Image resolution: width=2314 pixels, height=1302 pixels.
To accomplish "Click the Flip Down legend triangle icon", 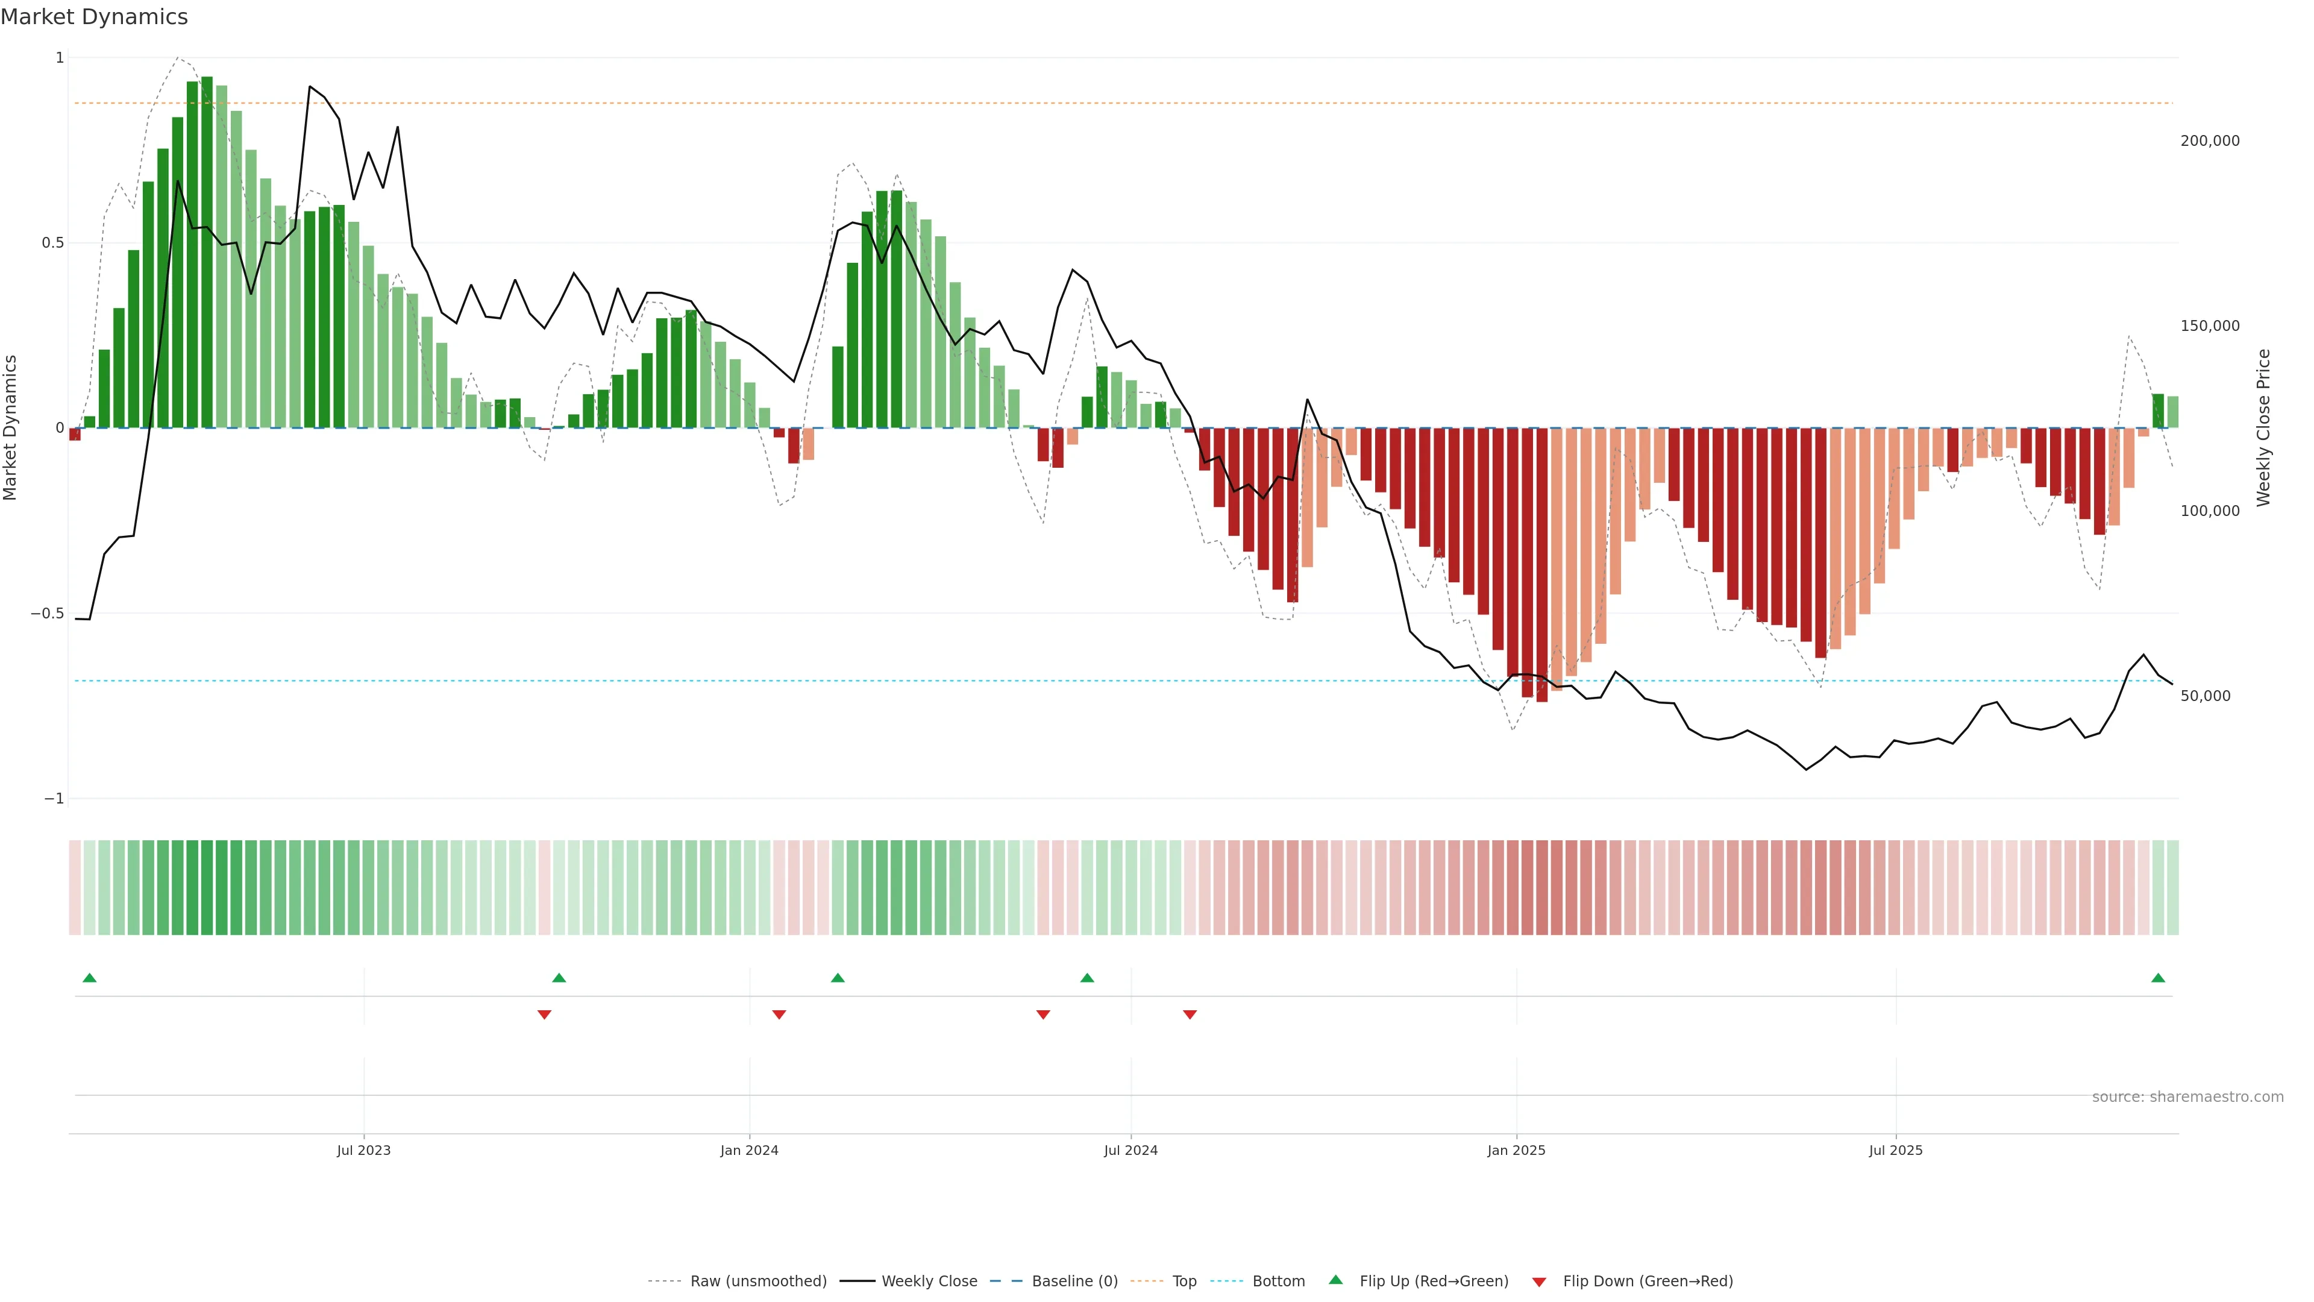I will 1539,1282.
